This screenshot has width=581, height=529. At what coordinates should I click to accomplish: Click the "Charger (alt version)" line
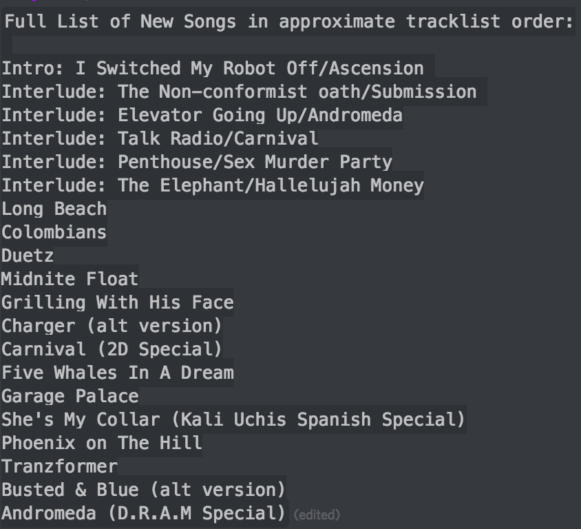112,326
